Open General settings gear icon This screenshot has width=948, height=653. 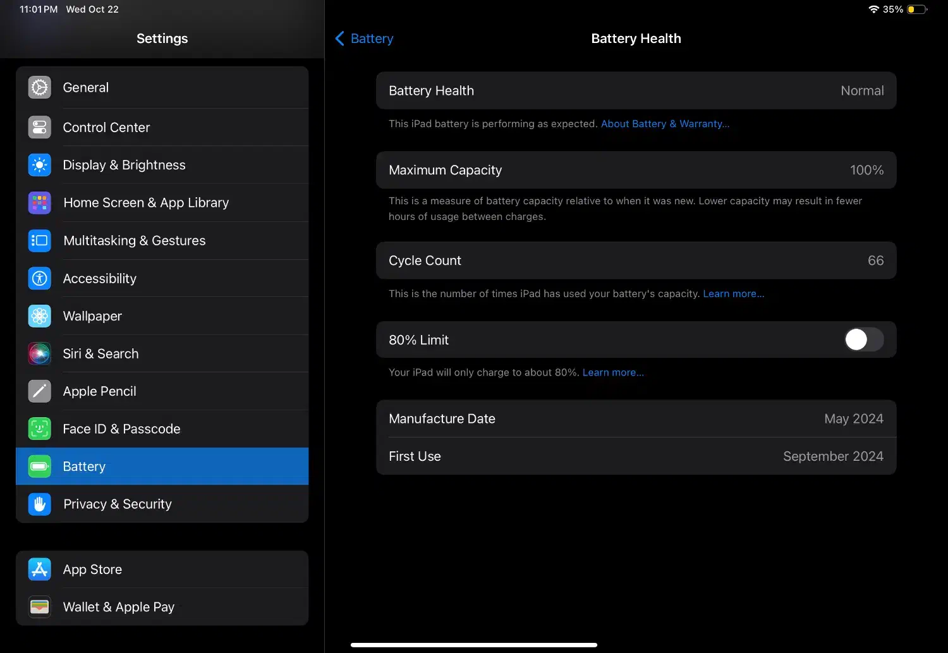(x=40, y=87)
